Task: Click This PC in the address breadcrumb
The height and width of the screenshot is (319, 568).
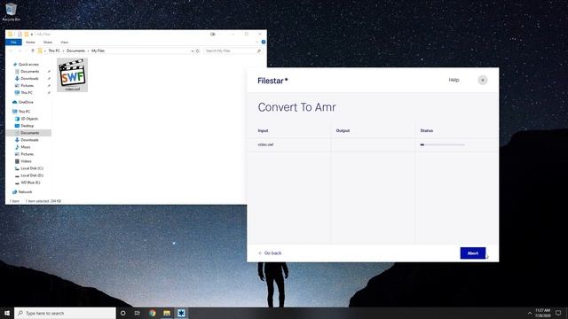Action: coord(54,51)
